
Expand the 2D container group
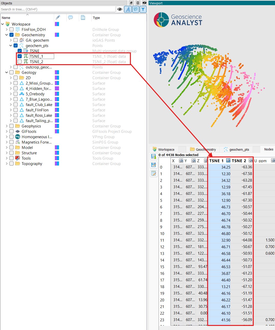click(x=11, y=78)
